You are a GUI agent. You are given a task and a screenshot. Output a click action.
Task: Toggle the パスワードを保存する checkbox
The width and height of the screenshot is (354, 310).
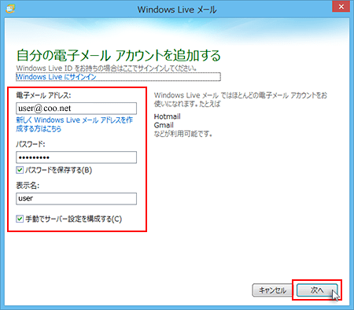(x=20, y=170)
